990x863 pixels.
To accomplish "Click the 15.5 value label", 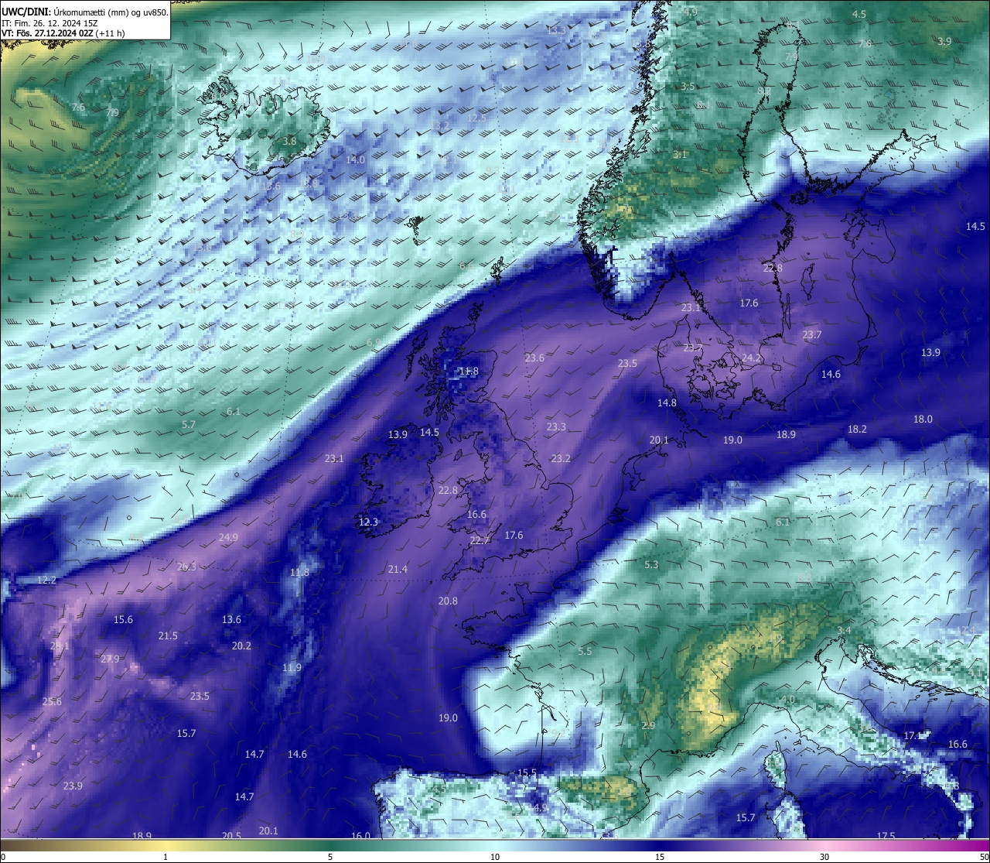I will pos(527,773).
